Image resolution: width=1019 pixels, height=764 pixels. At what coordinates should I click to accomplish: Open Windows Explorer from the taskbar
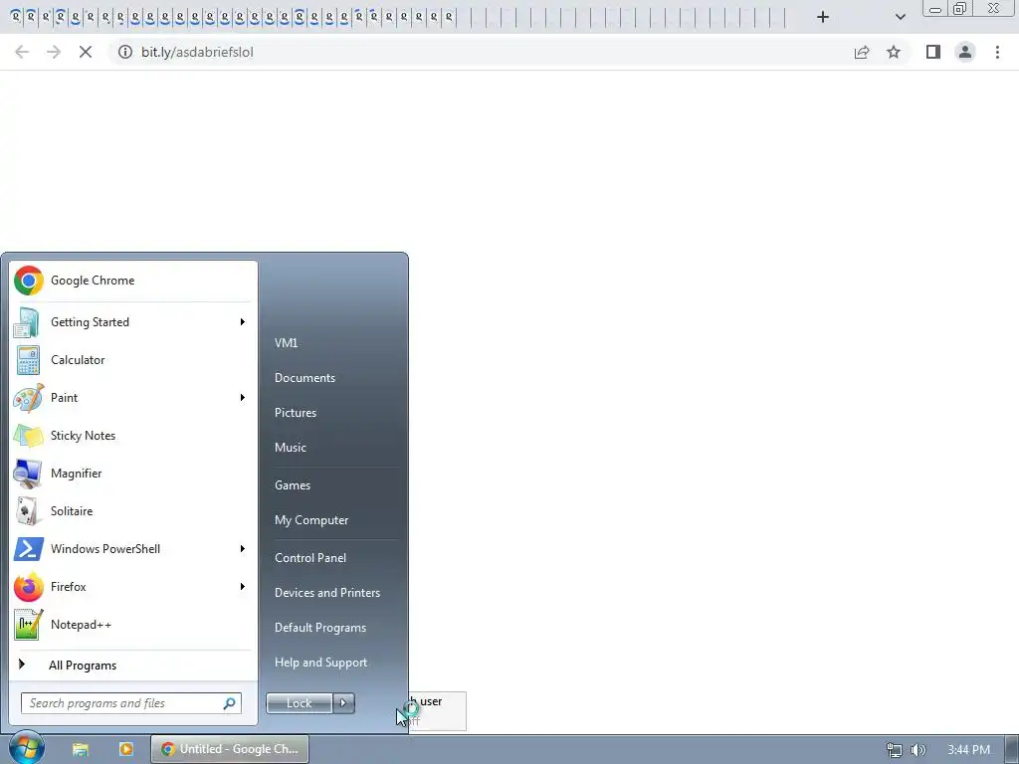(80, 749)
